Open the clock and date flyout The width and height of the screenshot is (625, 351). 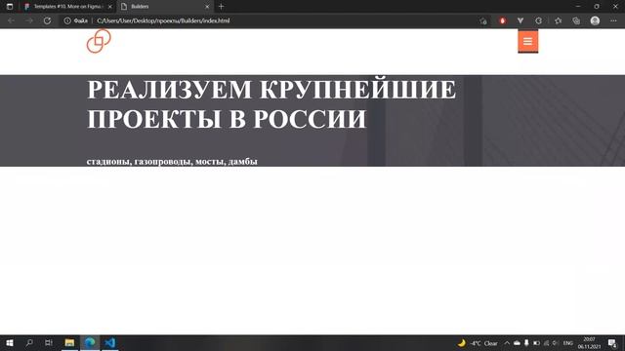coord(589,343)
